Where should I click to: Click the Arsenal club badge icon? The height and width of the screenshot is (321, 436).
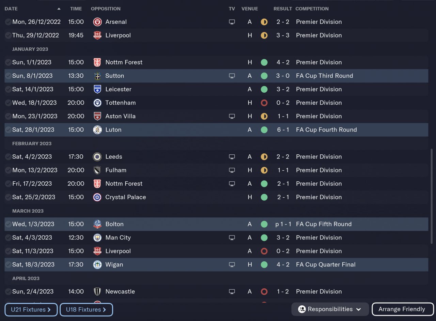pos(97,22)
